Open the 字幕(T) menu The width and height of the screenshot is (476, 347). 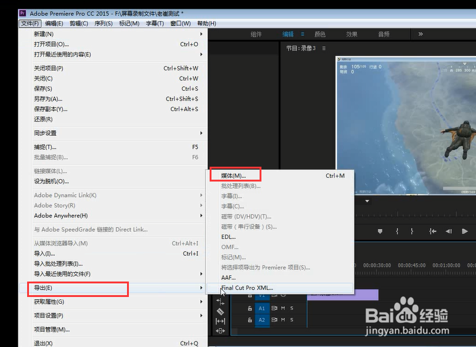(155, 23)
